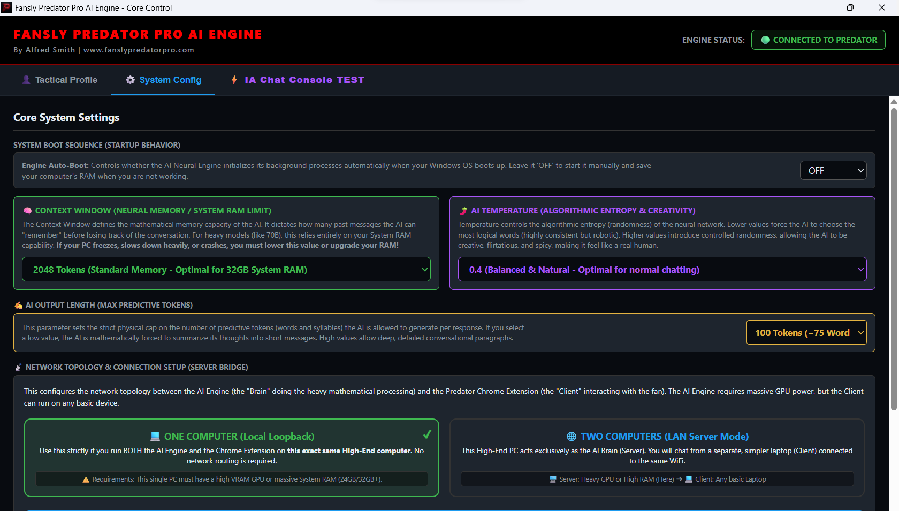Click the writing hand icon by AI Output Length
This screenshot has width=899, height=511.
click(x=18, y=305)
